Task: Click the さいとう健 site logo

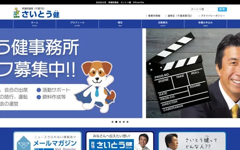Action: (40, 14)
